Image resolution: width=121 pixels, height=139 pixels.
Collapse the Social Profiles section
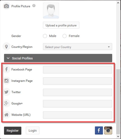(58, 58)
